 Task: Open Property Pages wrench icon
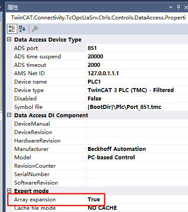click(x=35, y=29)
